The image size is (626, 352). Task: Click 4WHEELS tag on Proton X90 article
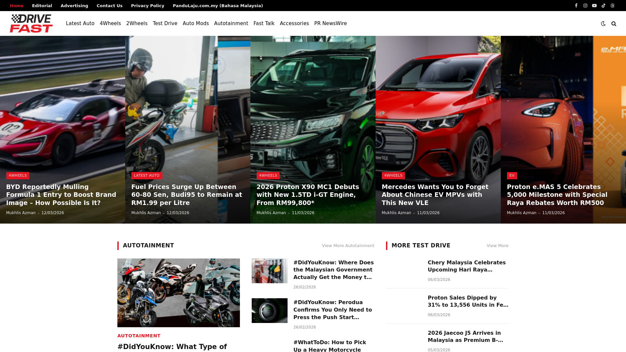268,176
